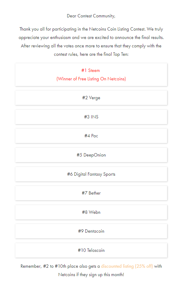Click the Netcoins Coin Listing Contest paragraph
183x283 pixels.
(91, 42)
